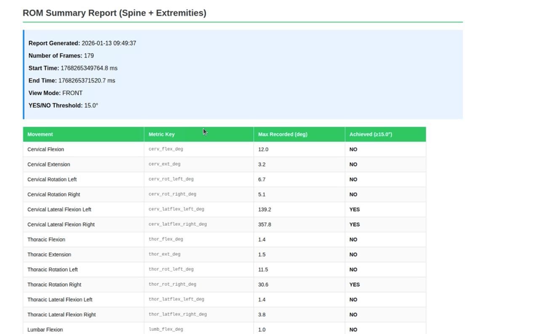Image resolution: width=539 pixels, height=334 pixels.
Task: Click the Thoracic Rotation Right row
Action: pos(54,284)
